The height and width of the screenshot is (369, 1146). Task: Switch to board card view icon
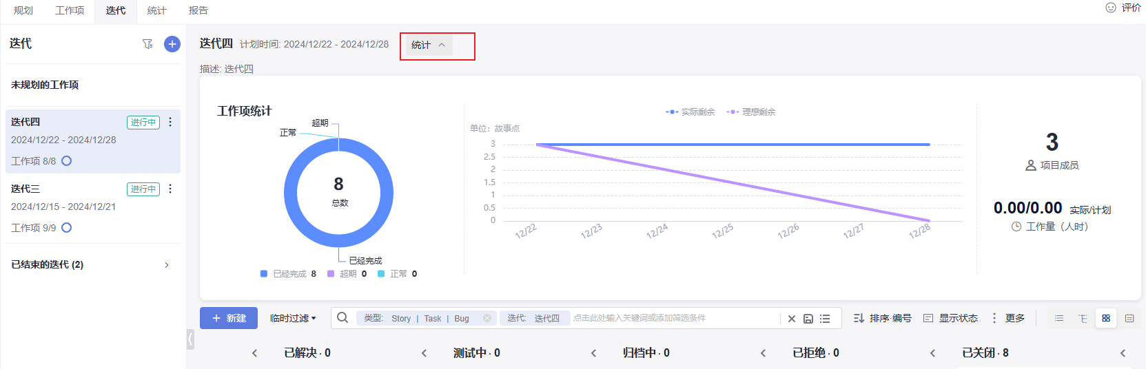[x=1106, y=318]
